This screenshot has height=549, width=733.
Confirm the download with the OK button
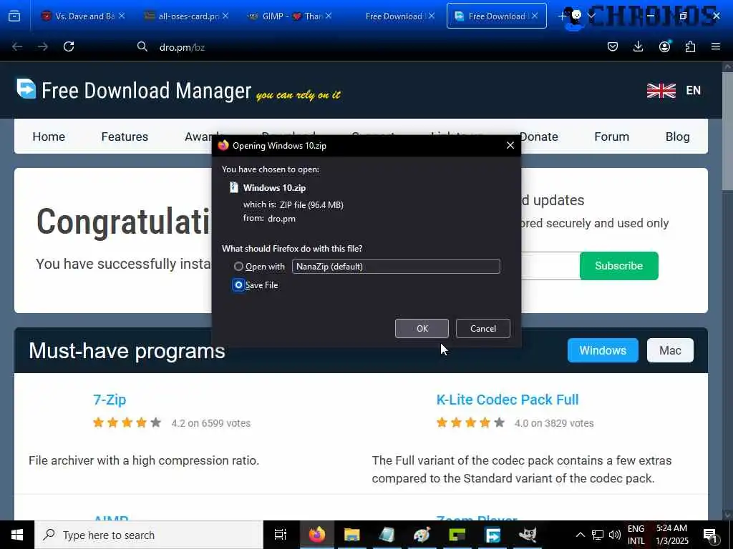coord(422,329)
